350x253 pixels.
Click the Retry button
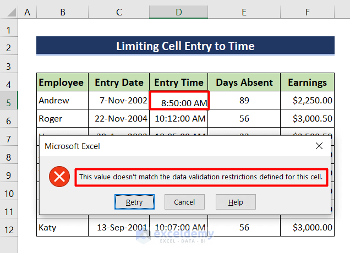click(134, 202)
